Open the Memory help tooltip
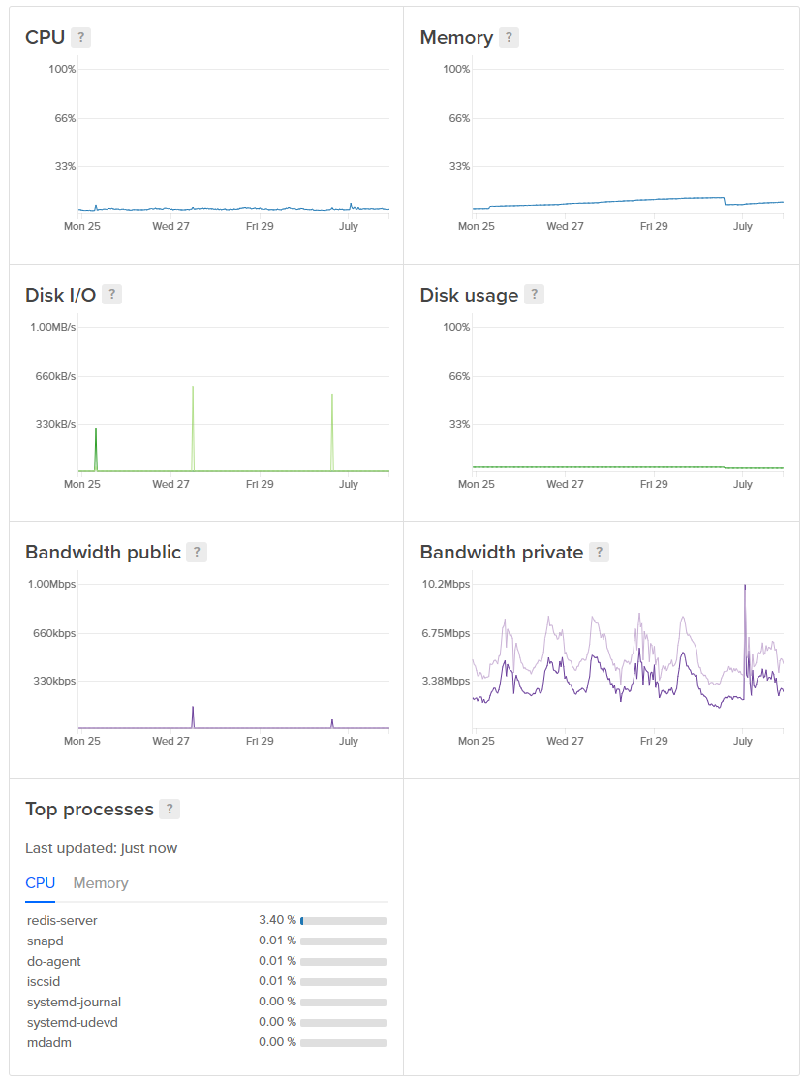The width and height of the screenshot is (804, 1084). 510,37
